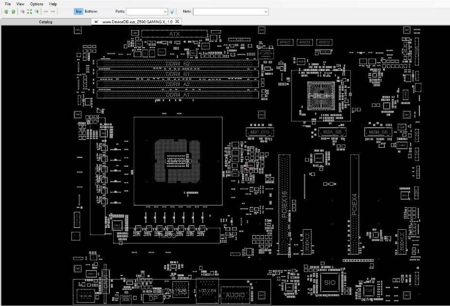This screenshot has width=450, height=306.
Task: Click the board file icon on the open tab
Action: tap(96, 22)
